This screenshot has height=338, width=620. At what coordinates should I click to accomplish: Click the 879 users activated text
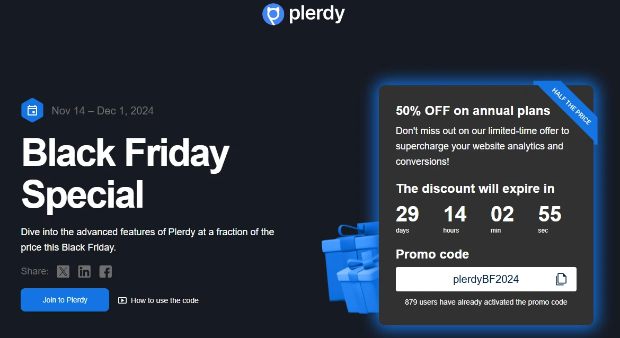(486, 302)
